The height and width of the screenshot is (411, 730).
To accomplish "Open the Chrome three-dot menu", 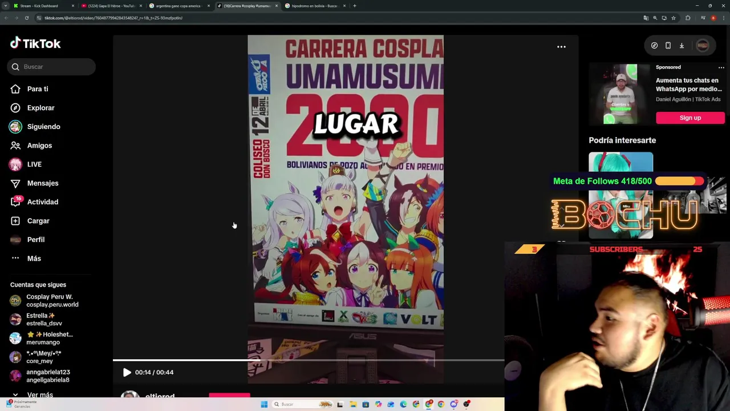I will [724, 18].
